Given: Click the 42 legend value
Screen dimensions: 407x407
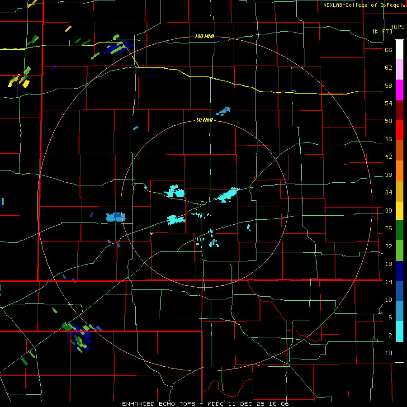Looking at the screenshot, I should pos(388,157).
